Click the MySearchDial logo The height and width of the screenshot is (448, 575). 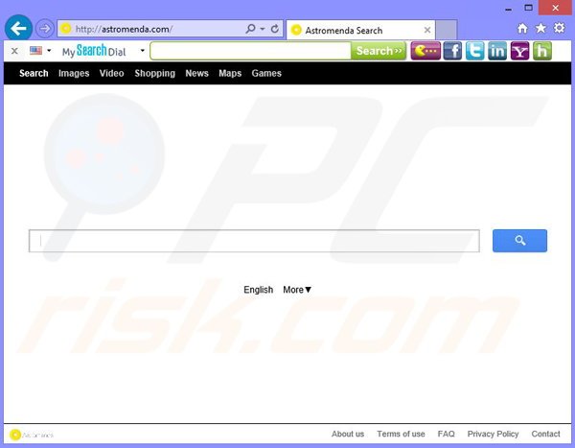pyautogui.click(x=94, y=51)
